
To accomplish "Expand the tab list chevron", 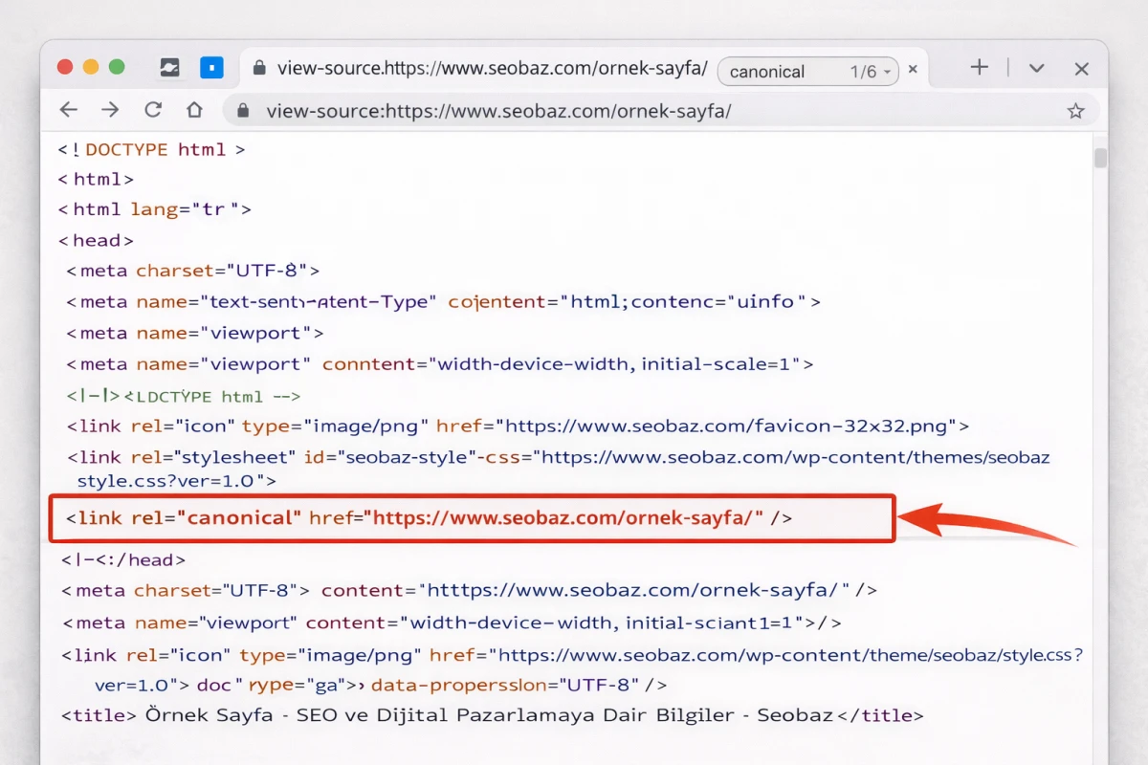I will [x=1036, y=69].
